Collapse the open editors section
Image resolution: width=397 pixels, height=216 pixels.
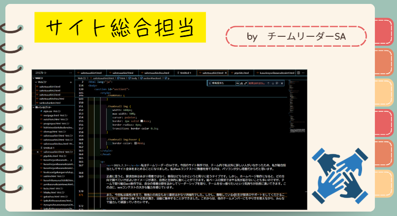(x=33, y=107)
